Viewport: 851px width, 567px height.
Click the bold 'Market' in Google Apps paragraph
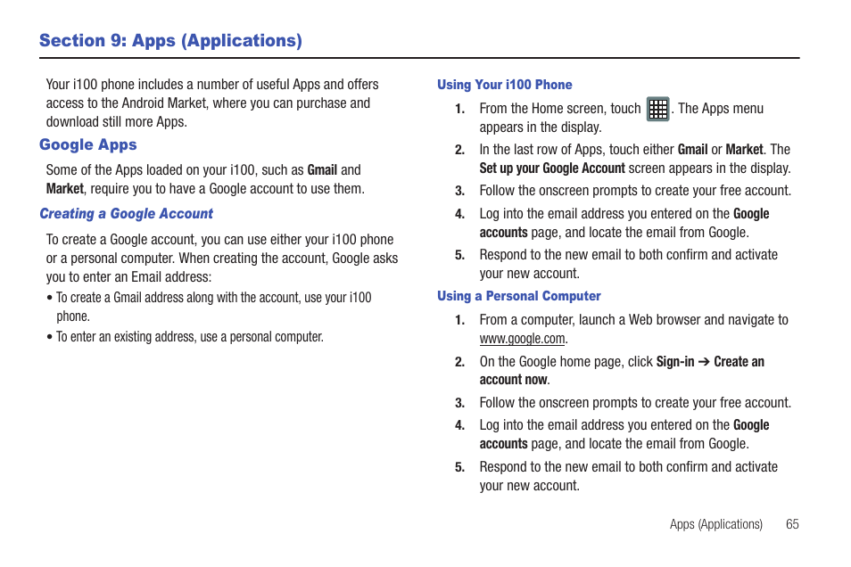point(64,189)
